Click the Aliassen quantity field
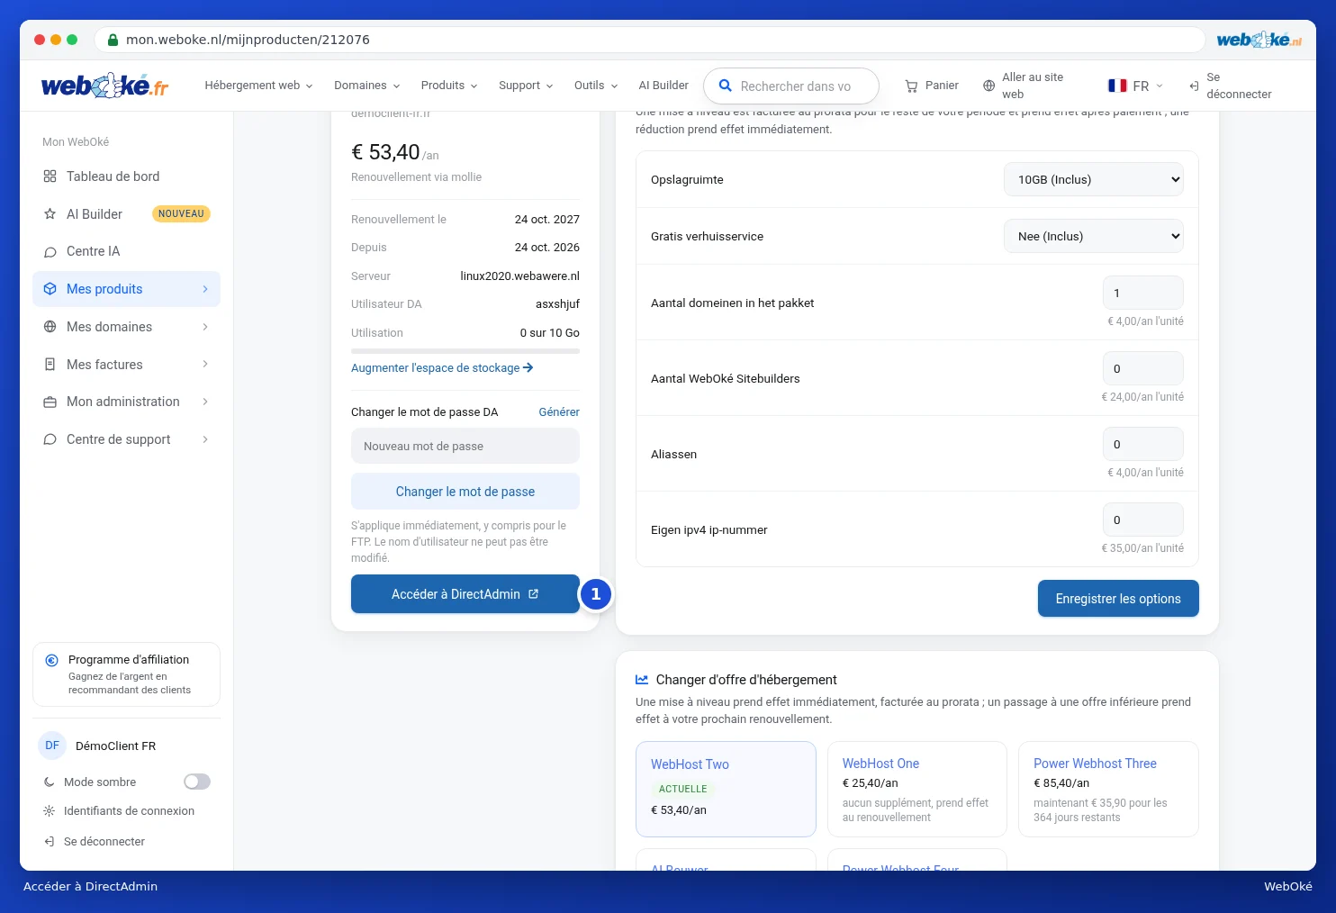 pos(1143,444)
